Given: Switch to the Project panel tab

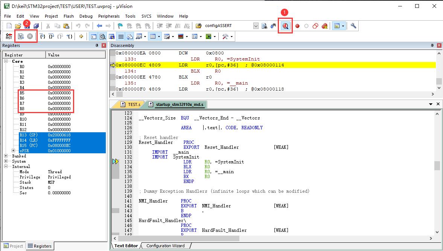Looking at the screenshot, I should (x=13, y=246).
